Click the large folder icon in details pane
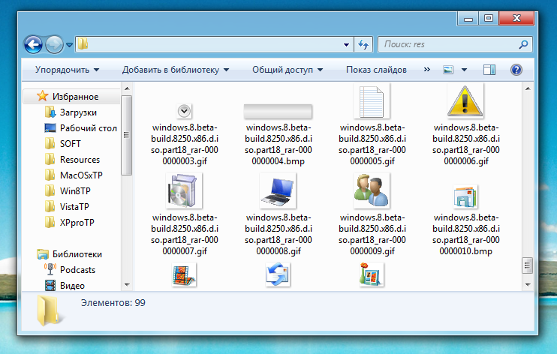This screenshot has height=354, width=557. pyautogui.click(x=49, y=310)
